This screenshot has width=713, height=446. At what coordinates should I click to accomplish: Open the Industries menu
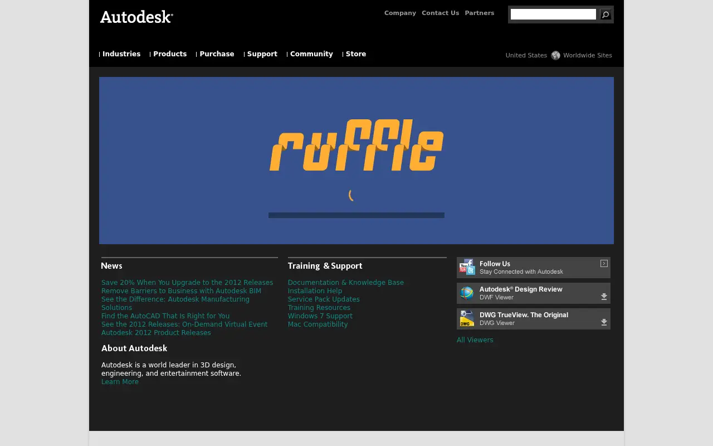point(121,54)
